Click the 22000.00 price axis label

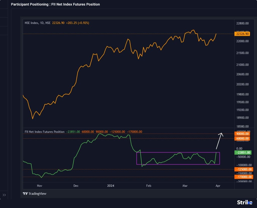click(242, 41)
